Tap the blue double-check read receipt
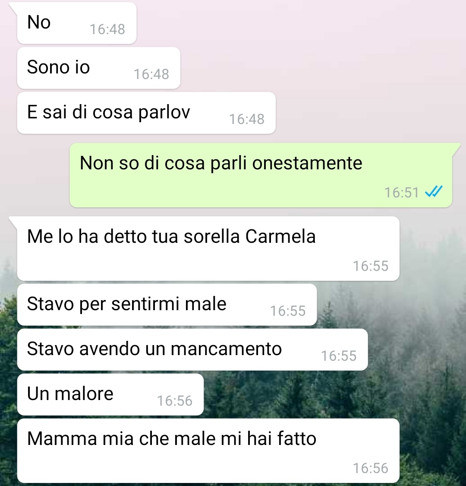Image resolution: width=466 pixels, height=486 pixels. (434, 192)
